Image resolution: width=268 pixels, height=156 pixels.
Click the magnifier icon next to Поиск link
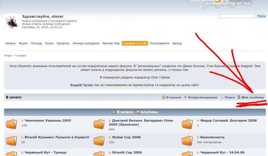tap(222, 97)
